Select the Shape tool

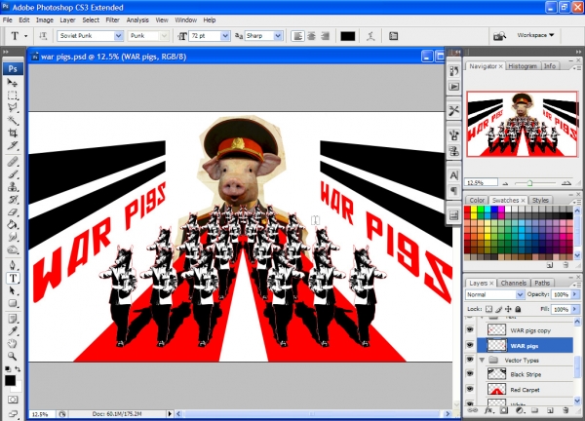13,303
